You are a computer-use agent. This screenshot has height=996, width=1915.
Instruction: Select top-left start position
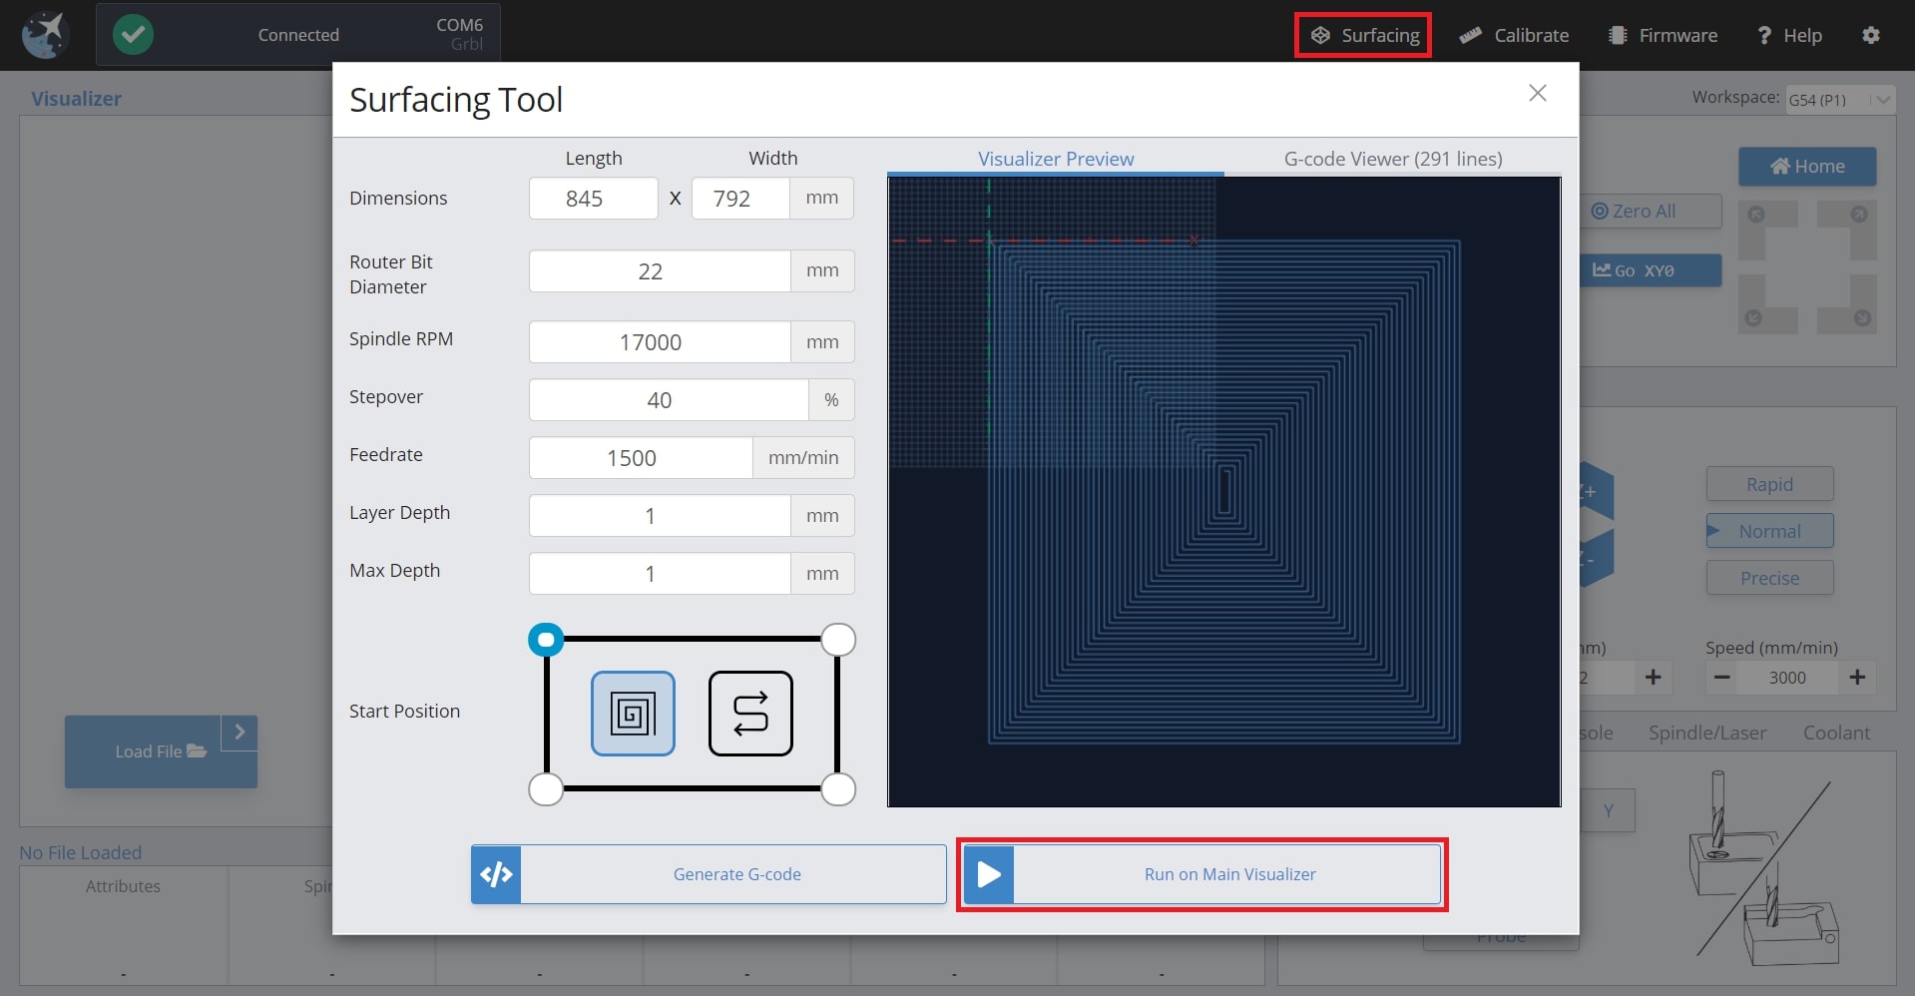pos(546,640)
